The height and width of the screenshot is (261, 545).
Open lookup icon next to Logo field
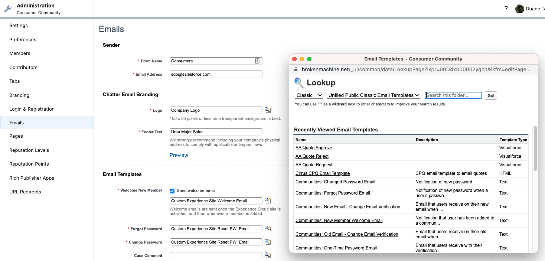pos(267,110)
